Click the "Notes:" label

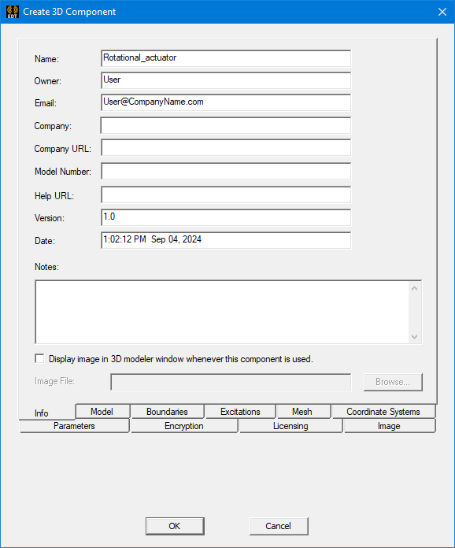[x=46, y=267]
